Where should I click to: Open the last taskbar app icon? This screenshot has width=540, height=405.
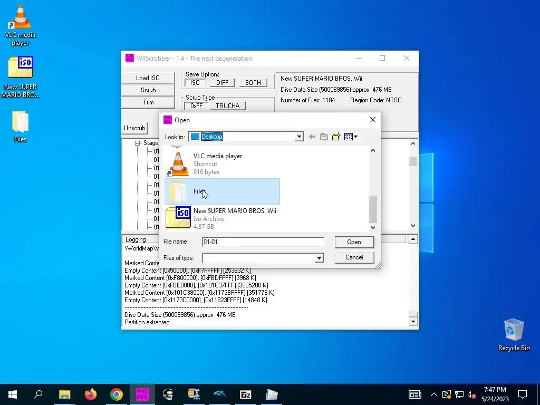pyautogui.click(x=272, y=394)
